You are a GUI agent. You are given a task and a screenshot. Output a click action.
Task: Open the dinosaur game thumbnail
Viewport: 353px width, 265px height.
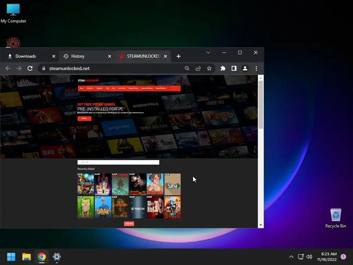point(138,184)
